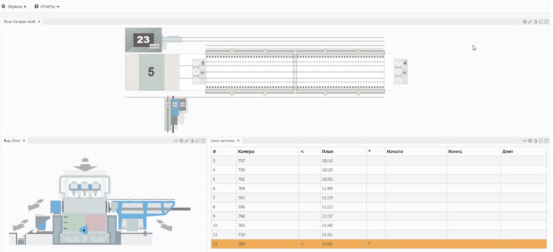Click the green oven chamber in side view
Viewport: 553px width, 252px height.
click(x=74, y=223)
